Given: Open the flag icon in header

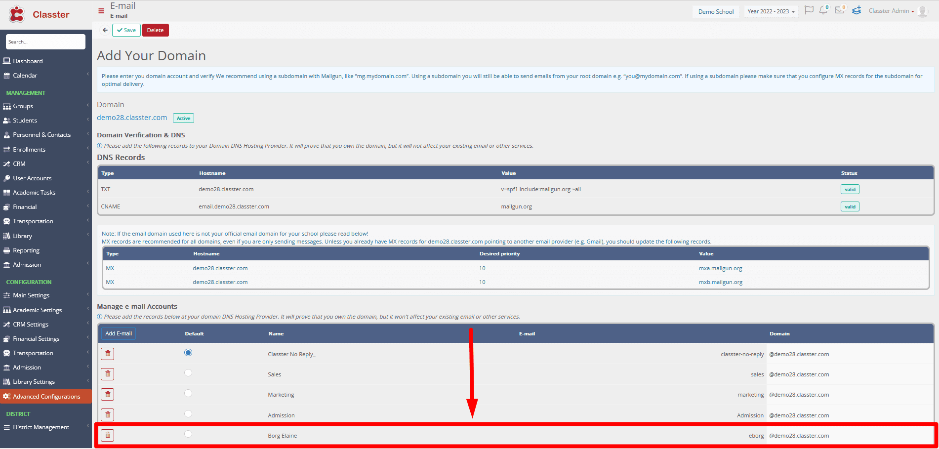Looking at the screenshot, I should point(809,10).
